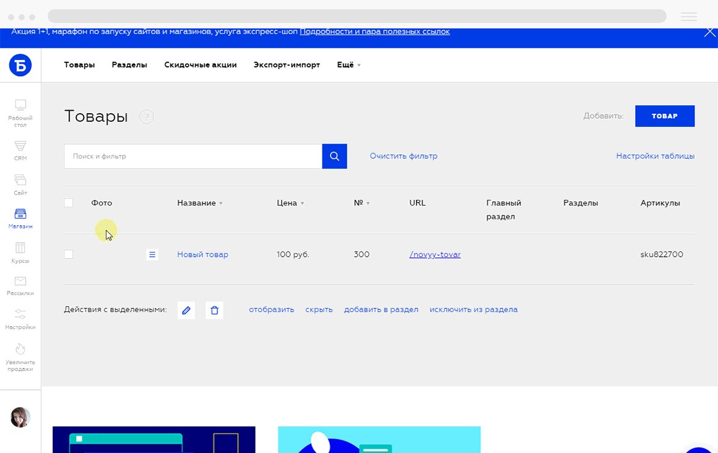Close the blue promo banner
Viewport: 718px width, 453px height.
pyautogui.click(x=710, y=32)
